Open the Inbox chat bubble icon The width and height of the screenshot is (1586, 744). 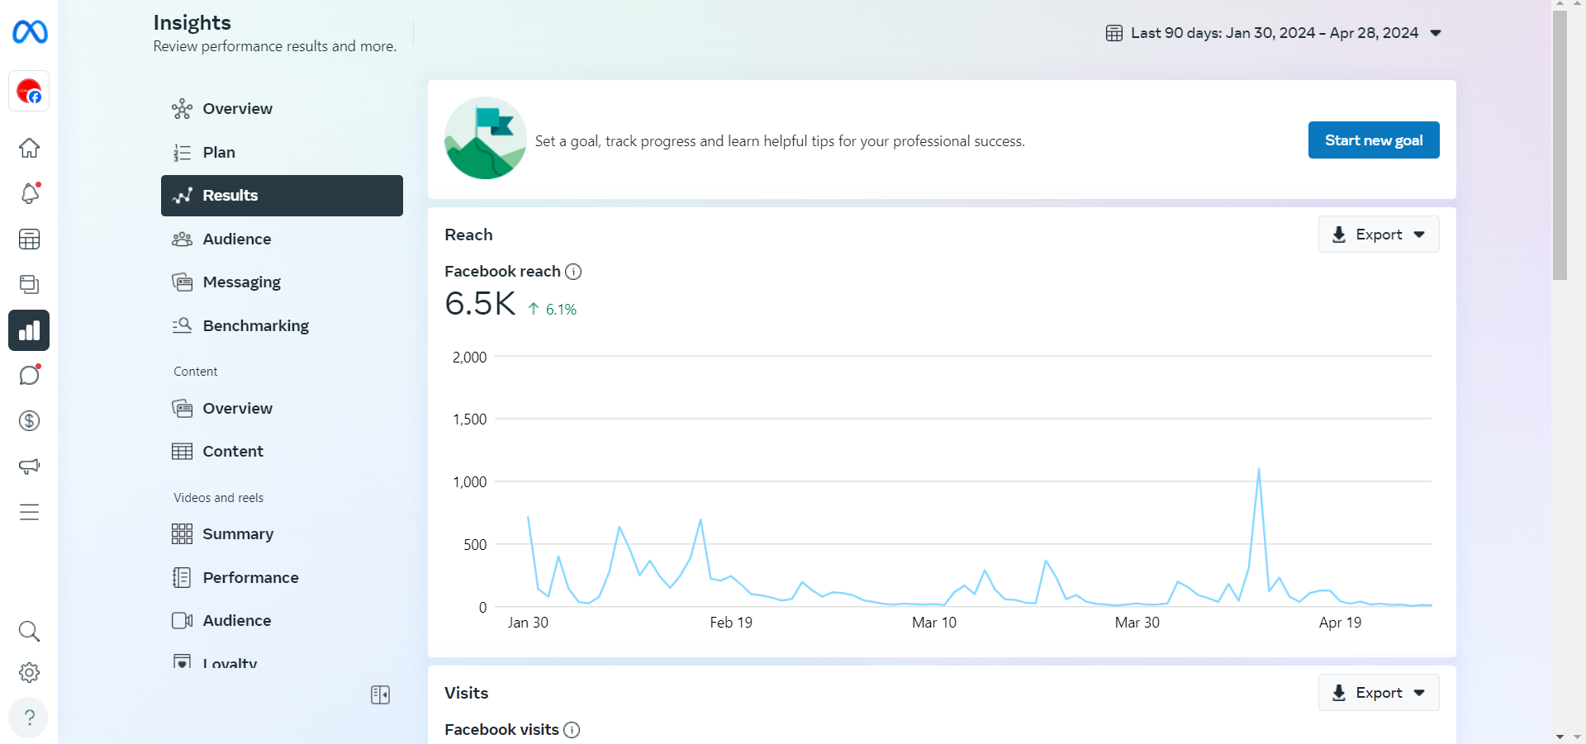[30, 376]
